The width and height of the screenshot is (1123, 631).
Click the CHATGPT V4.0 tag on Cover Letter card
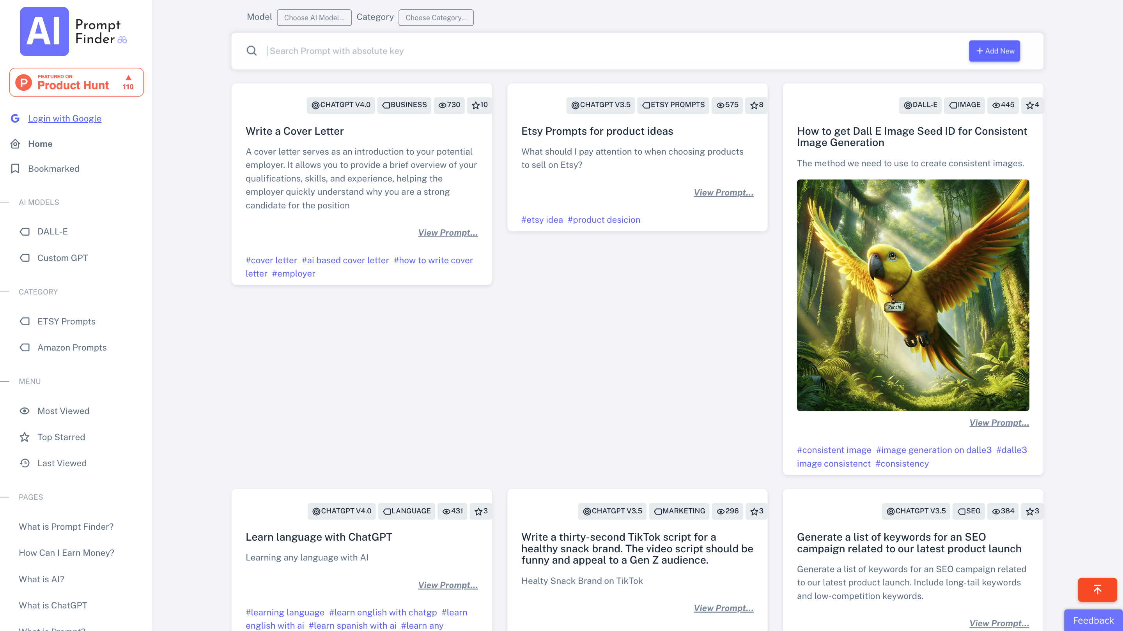coord(341,105)
